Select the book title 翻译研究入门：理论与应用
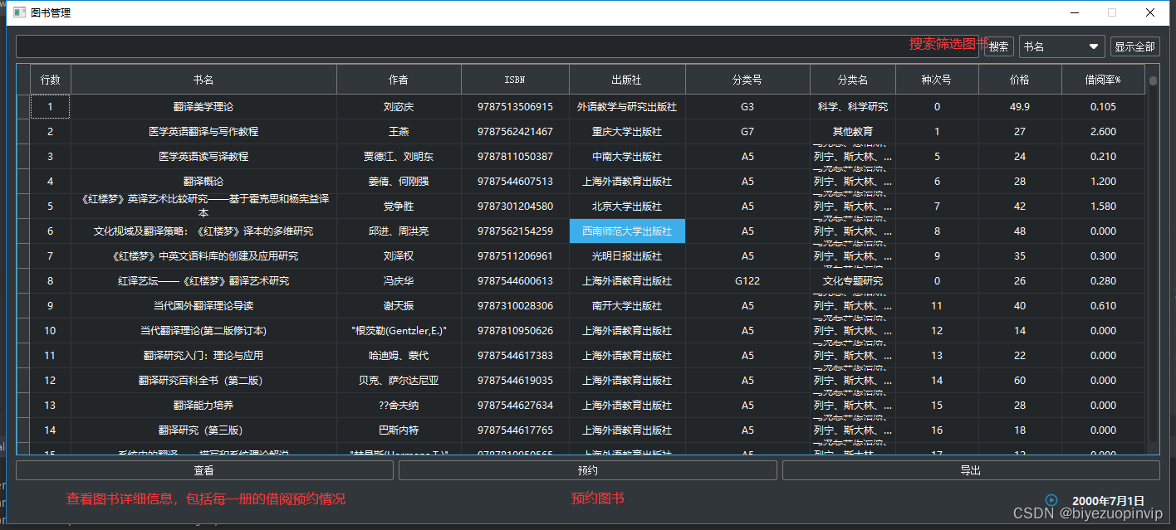This screenshot has width=1176, height=530. [x=203, y=356]
